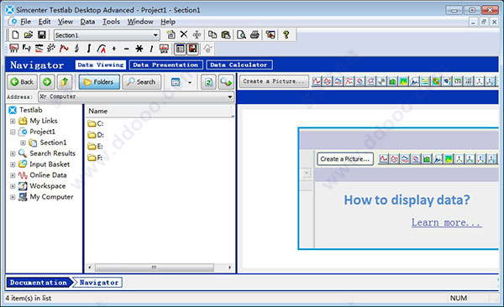Go to Navigator workflow step

[x=98, y=283]
